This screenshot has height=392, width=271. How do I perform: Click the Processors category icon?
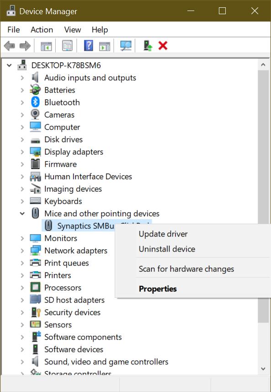tap(35, 287)
